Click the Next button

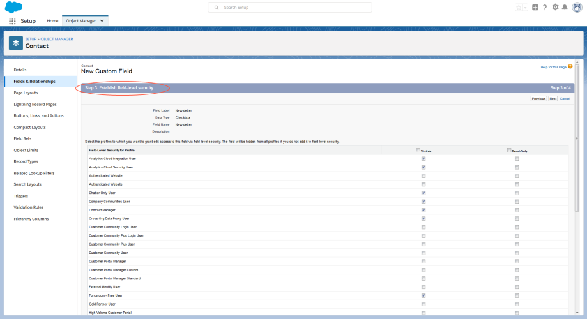[553, 99]
